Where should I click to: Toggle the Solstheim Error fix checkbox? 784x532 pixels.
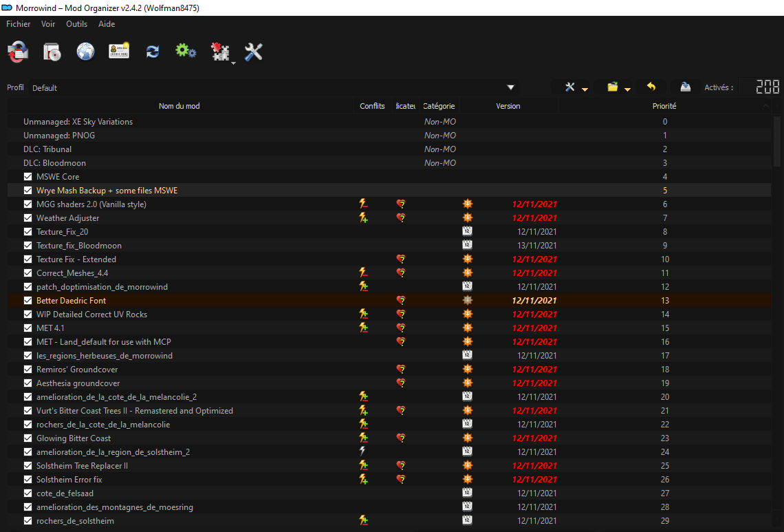[x=28, y=480]
